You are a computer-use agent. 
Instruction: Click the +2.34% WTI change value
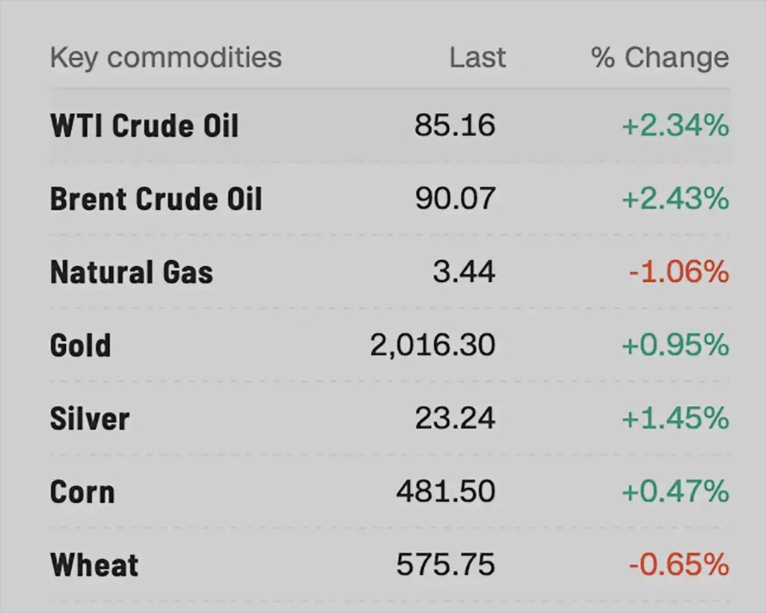[675, 126]
